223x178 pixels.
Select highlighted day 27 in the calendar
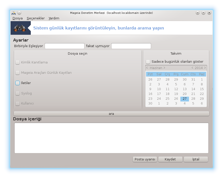(x=185, y=99)
